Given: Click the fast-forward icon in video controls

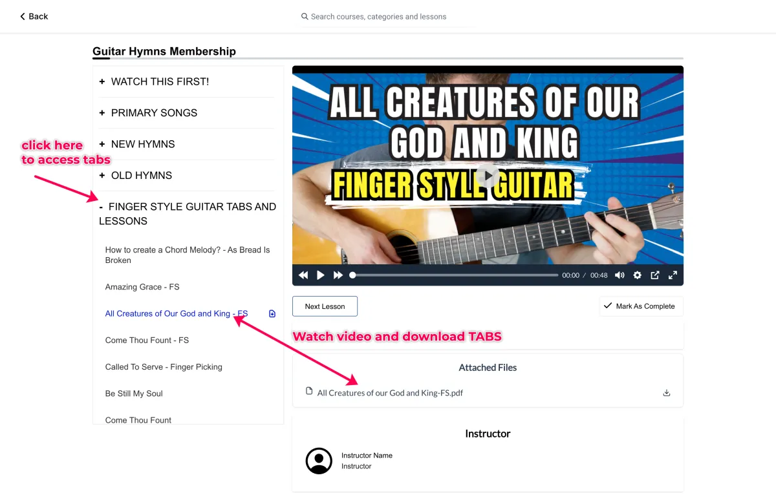Looking at the screenshot, I should (x=338, y=275).
